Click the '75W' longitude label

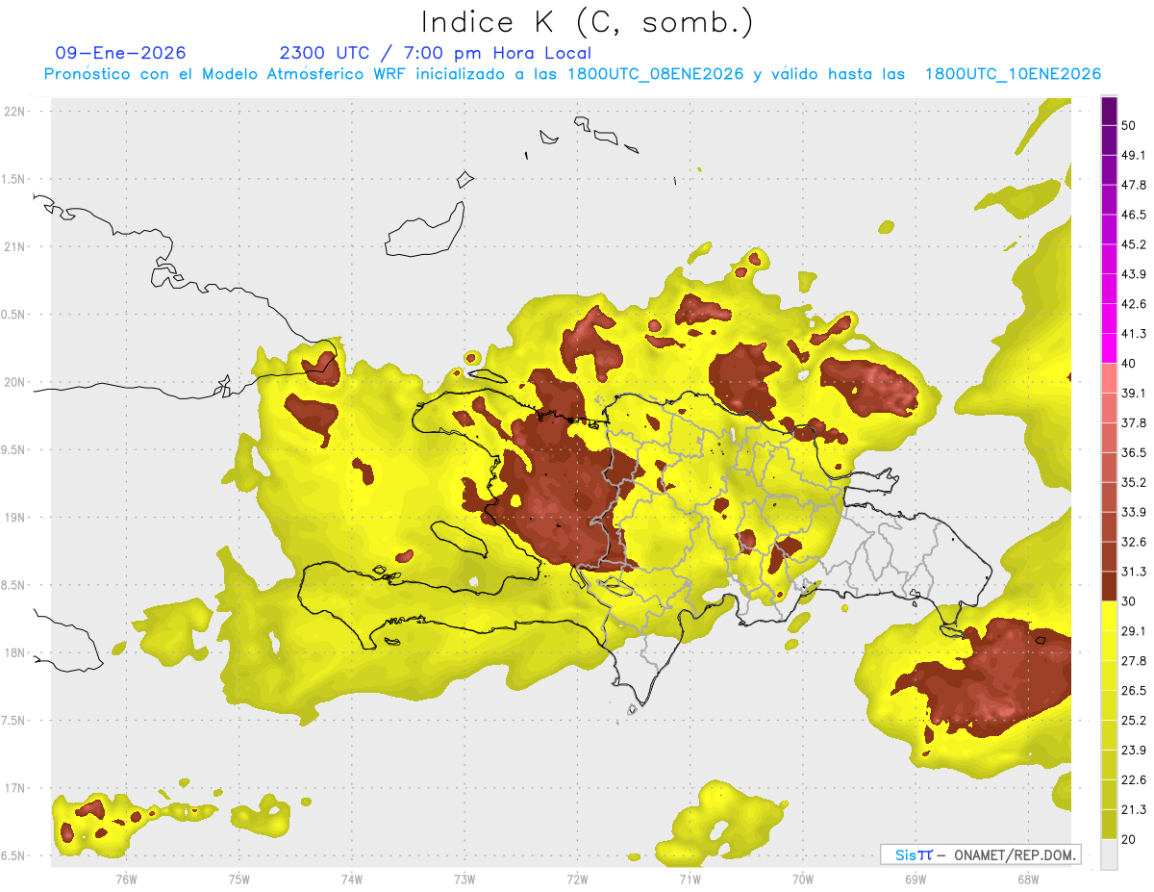click(239, 879)
